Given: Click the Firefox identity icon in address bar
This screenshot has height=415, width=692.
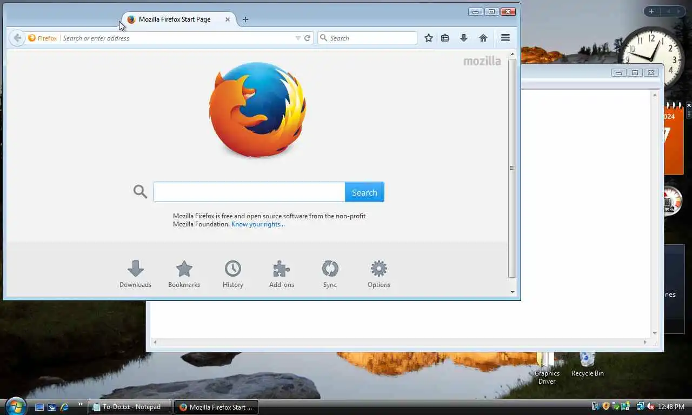Looking at the screenshot, I should coord(43,38).
